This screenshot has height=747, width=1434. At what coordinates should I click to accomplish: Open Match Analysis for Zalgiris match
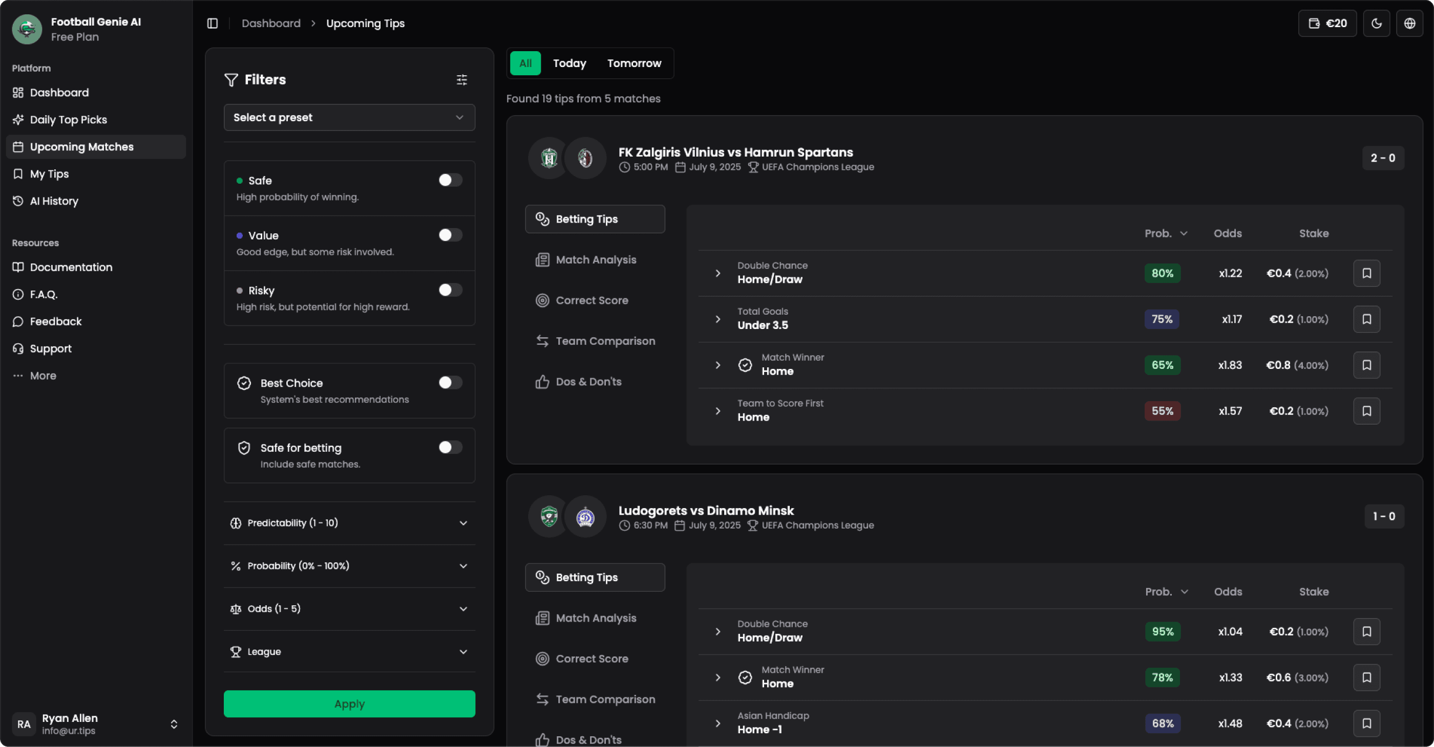(595, 260)
